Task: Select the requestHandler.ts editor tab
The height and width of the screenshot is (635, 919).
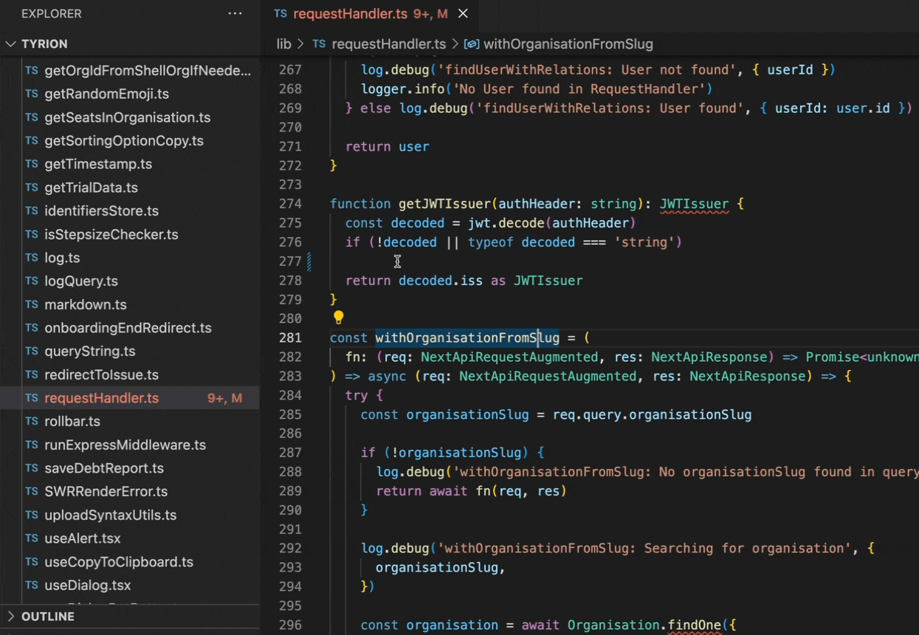Action: (x=350, y=13)
